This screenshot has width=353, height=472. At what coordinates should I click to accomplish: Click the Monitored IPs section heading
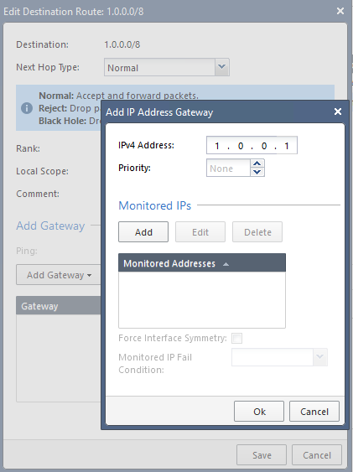click(x=154, y=205)
